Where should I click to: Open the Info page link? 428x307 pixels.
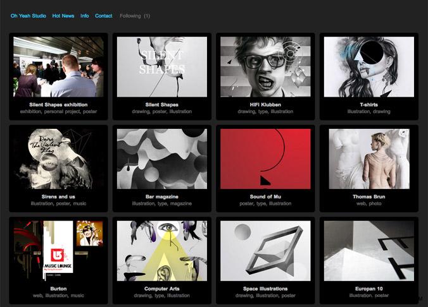click(85, 16)
